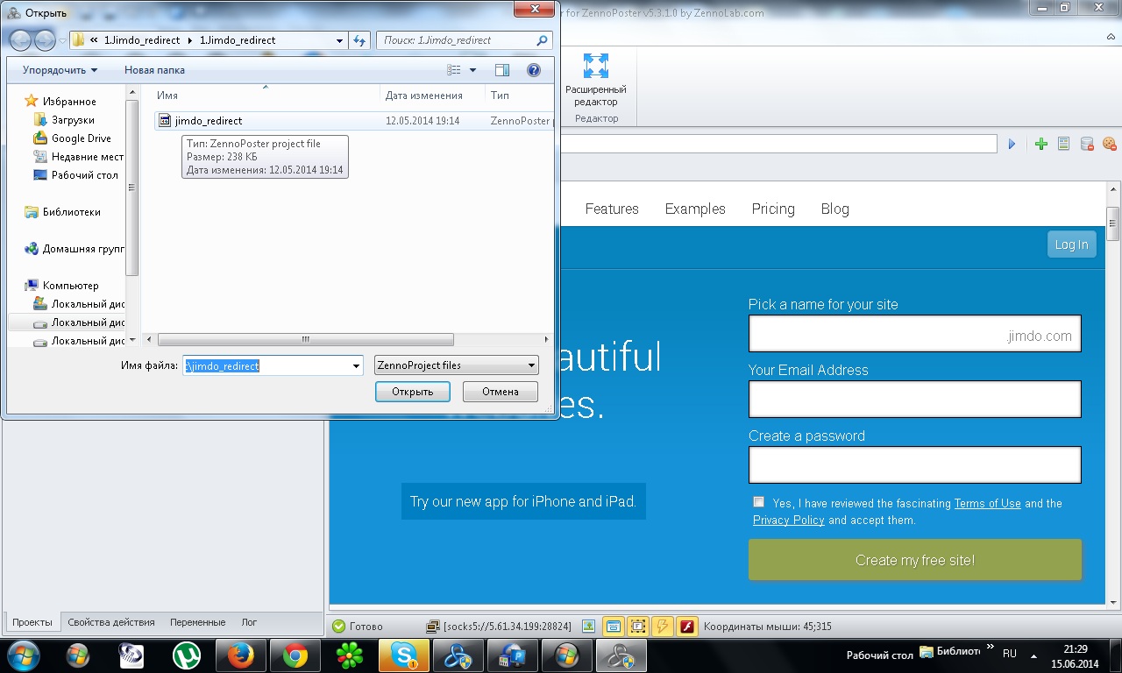Open recent locations arrow beside nav buttons
The image size is (1122, 673).
tap(62, 40)
